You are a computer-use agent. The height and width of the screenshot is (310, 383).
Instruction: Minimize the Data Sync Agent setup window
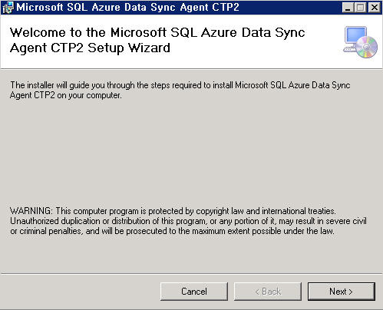coord(348,8)
